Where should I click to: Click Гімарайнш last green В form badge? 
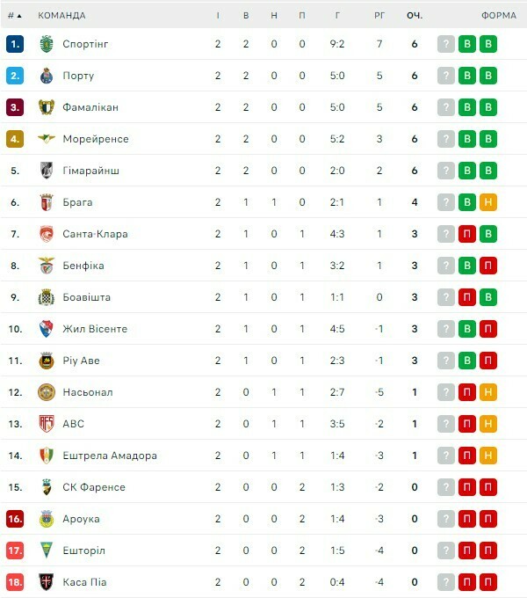pos(488,171)
